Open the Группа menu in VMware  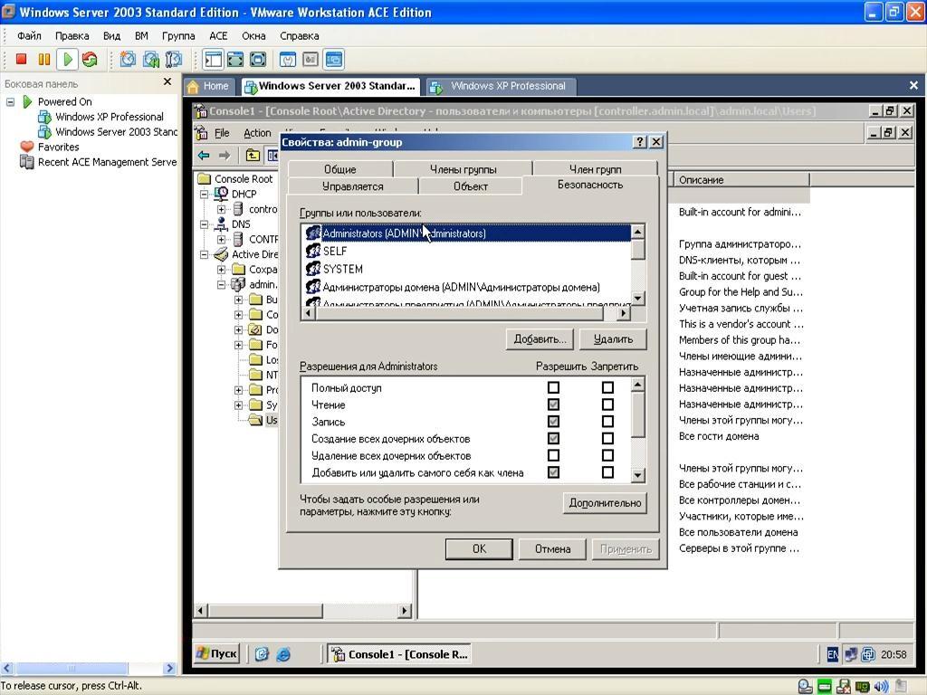coord(178,36)
